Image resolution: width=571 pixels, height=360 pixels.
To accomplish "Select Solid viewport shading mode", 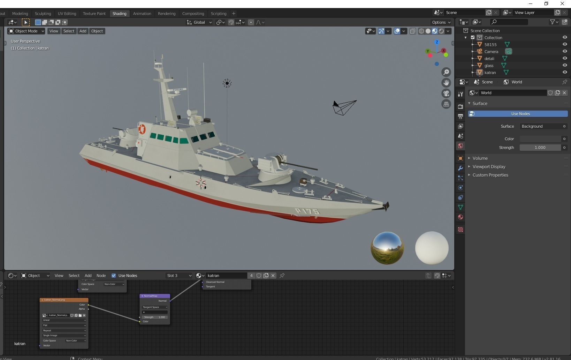I will click(428, 31).
